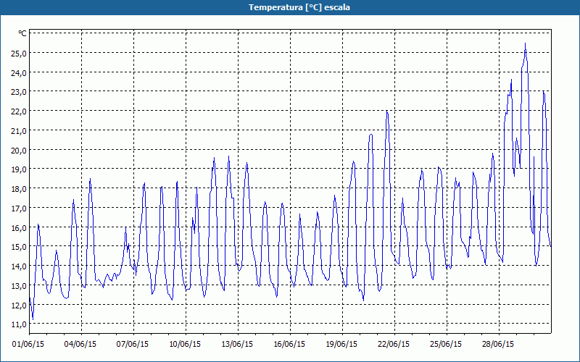This screenshot has width=580, height=362.
Task: Select the 16,0 y-axis value
Action: point(19,227)
